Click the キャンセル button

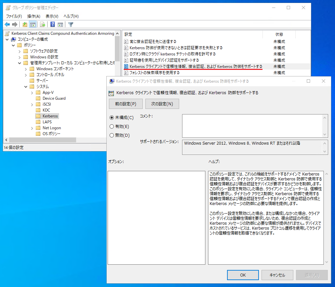[x=277, y=275]
